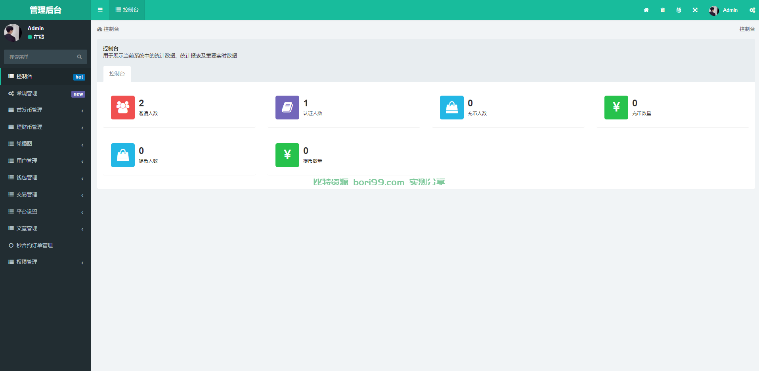This screenshot has width=759, height=371.
Task: Click the Admin name in sidebar
Action: tap(36, 28)
